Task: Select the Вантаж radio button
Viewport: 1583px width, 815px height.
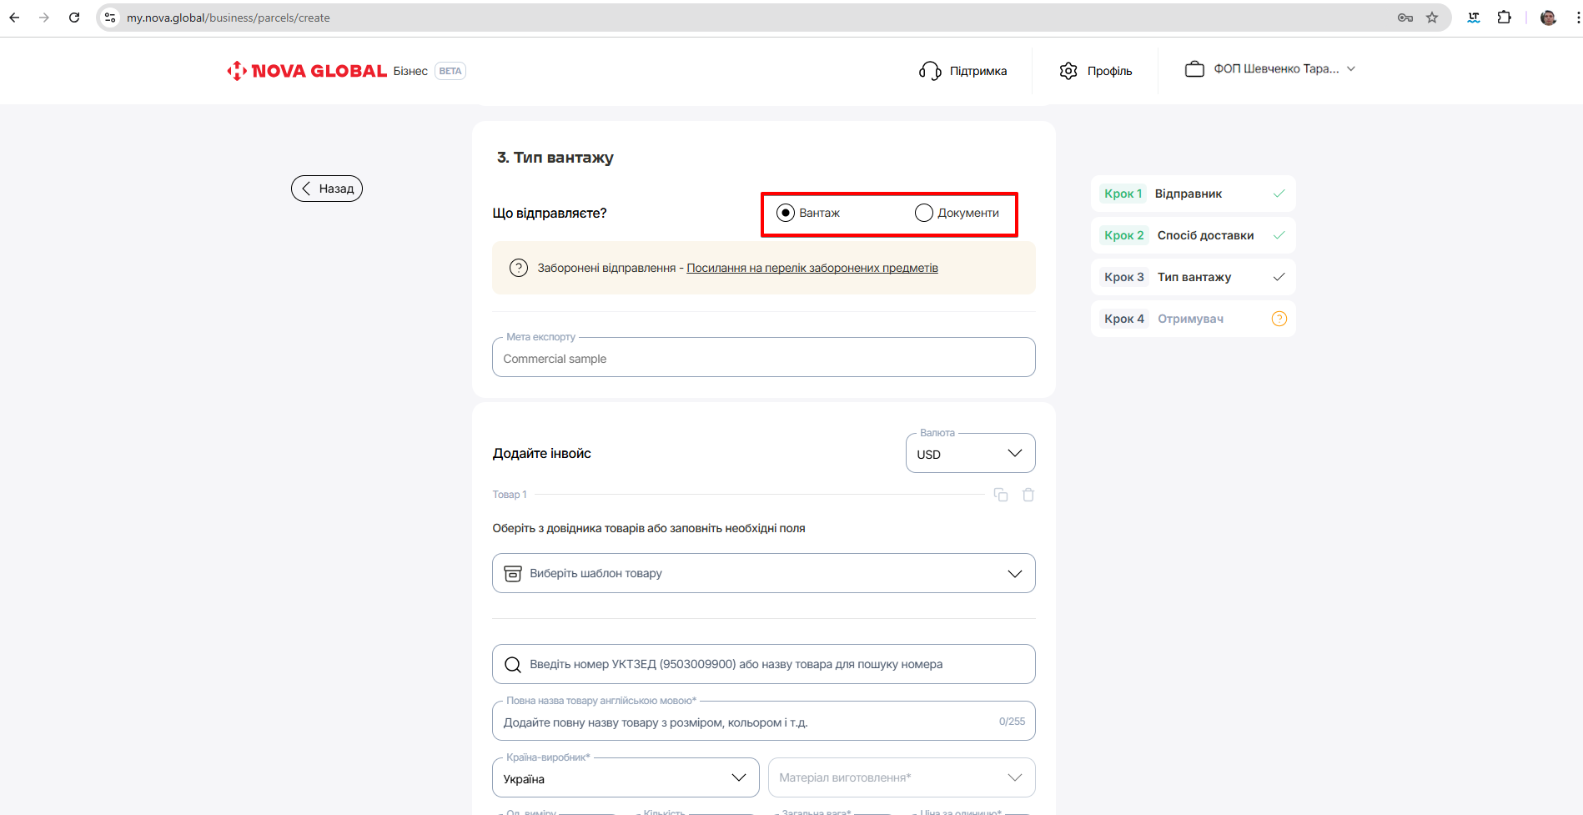Action: 786,213
